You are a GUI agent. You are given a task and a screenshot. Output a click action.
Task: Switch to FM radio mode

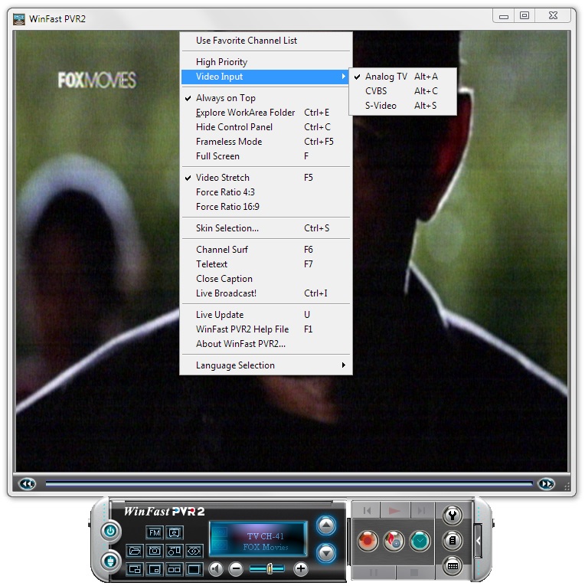pyautogui.click(x=154, y=532)
